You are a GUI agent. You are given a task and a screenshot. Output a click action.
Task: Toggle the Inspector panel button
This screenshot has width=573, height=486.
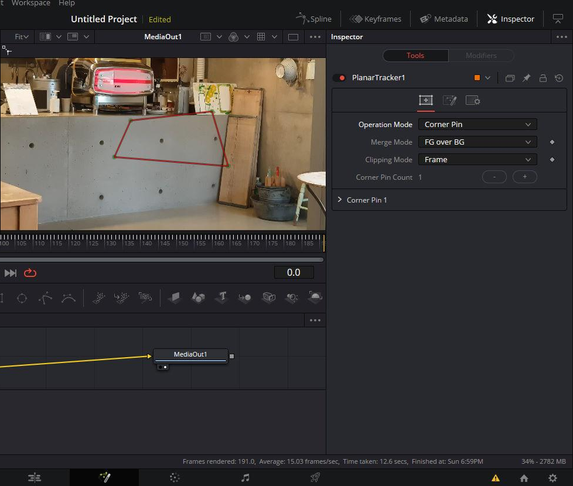pyautogui.click(x=510, y=19)
